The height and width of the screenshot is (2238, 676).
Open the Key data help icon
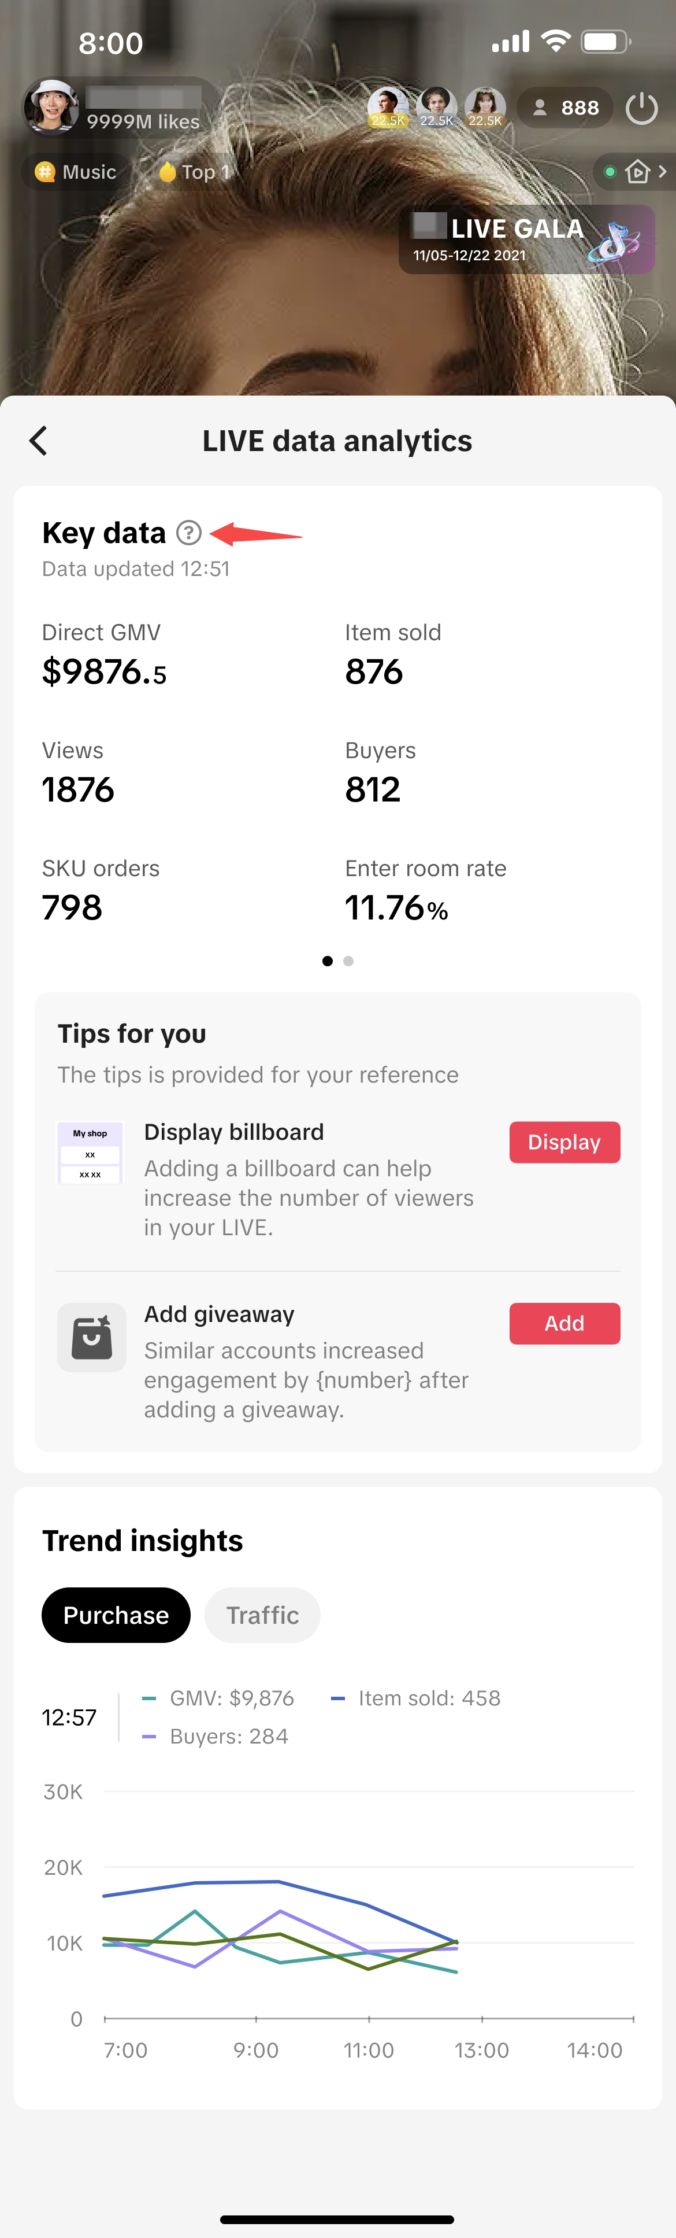188,533
